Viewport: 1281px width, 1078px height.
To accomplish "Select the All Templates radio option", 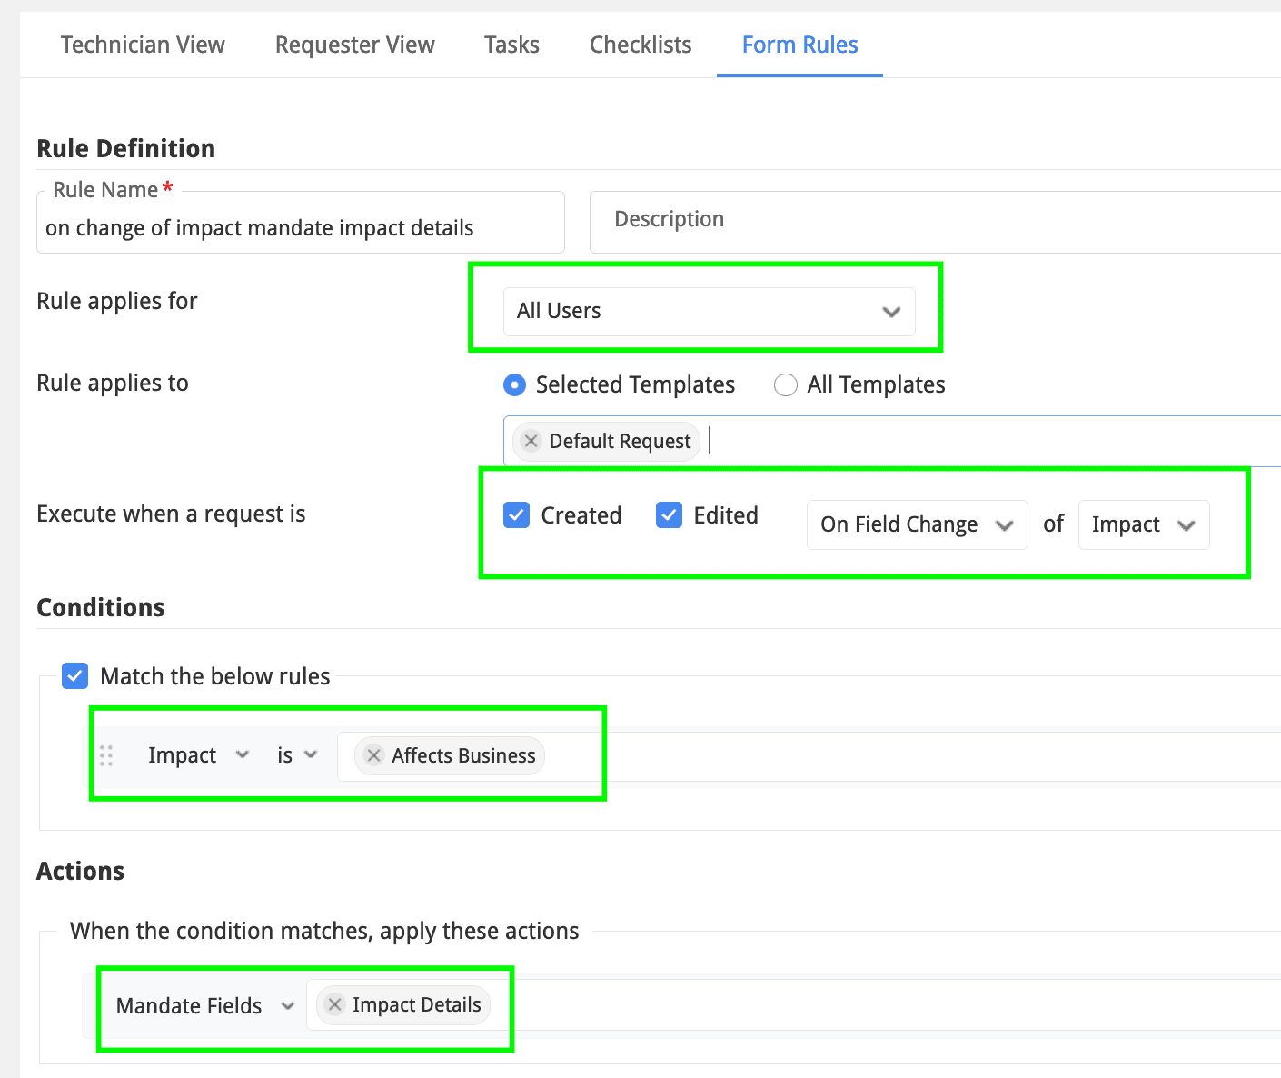I will point(786,385).
